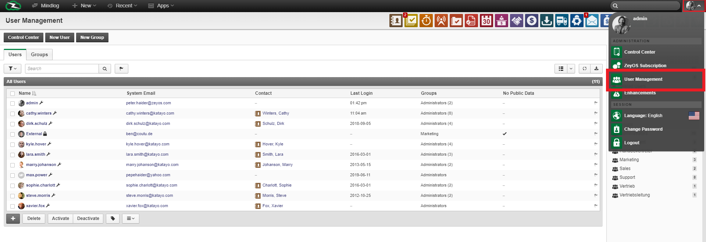Switch to the Groups tab
The width and height of the screenshot is (706, 242).
point(39,54)
